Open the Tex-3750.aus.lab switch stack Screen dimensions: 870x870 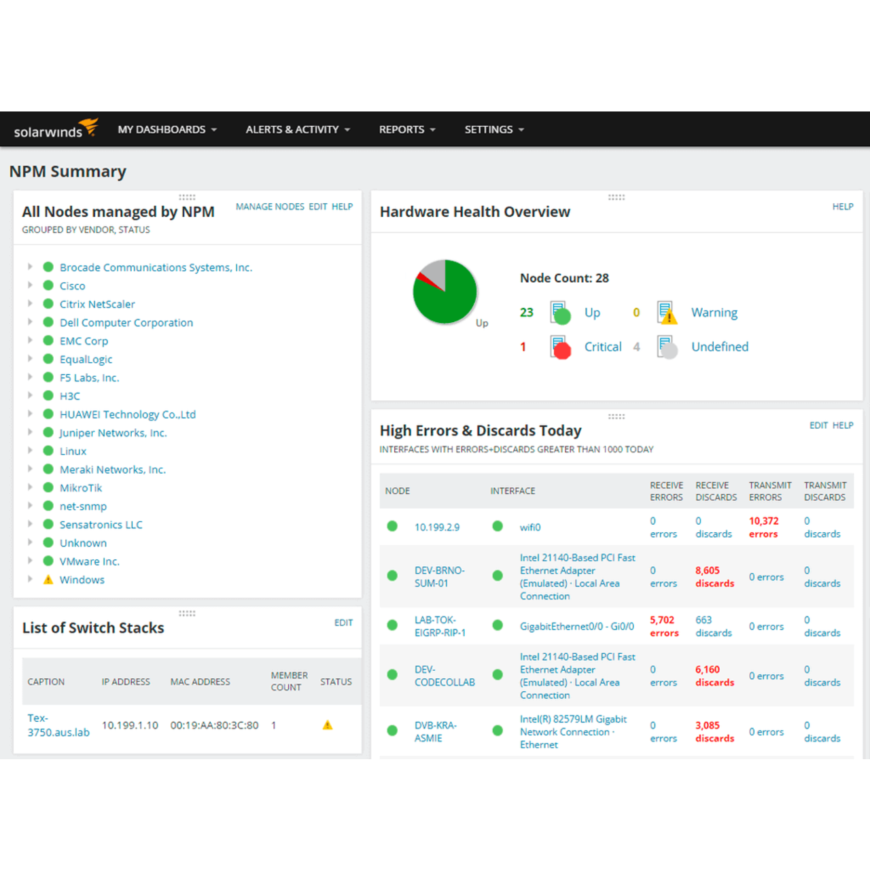point(58,725)
